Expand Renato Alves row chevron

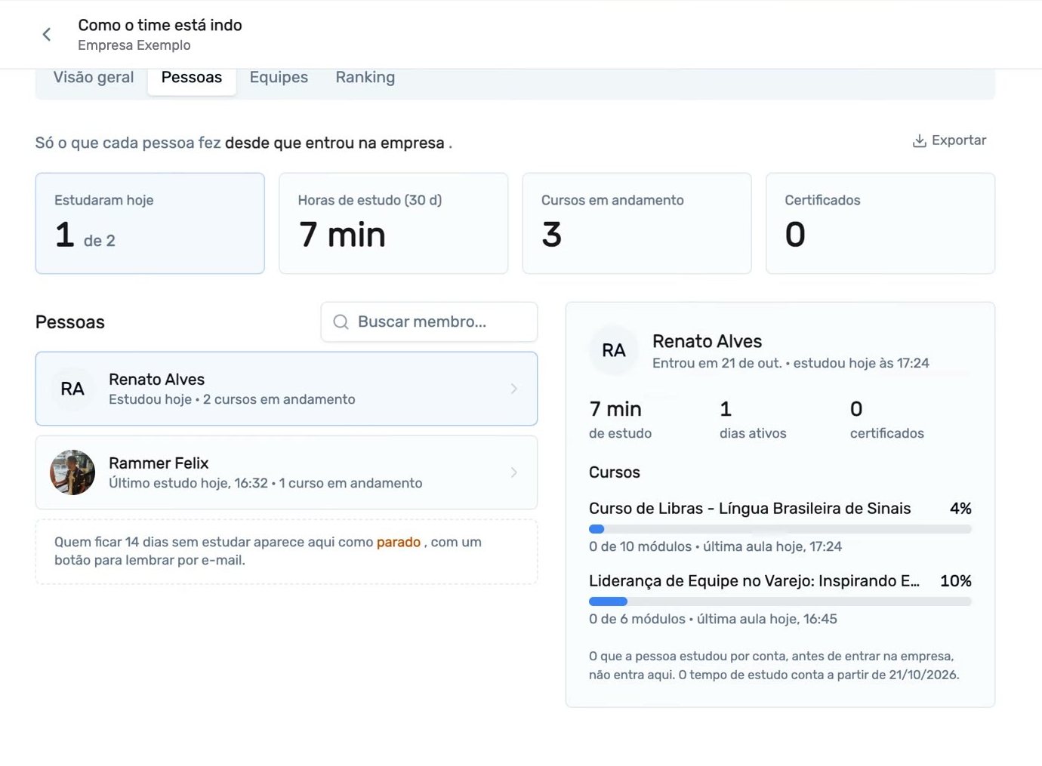coord(513,389)
